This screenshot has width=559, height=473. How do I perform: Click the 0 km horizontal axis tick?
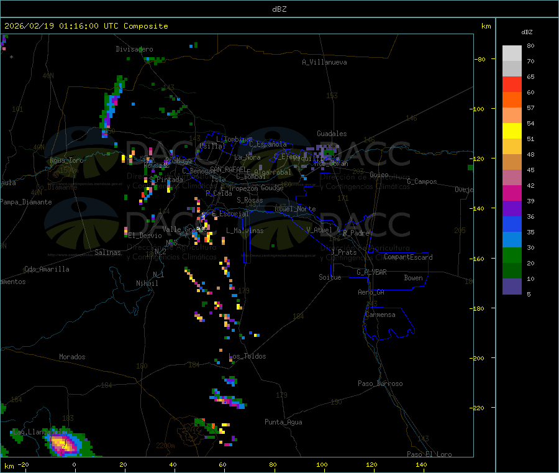pos(74,464)
